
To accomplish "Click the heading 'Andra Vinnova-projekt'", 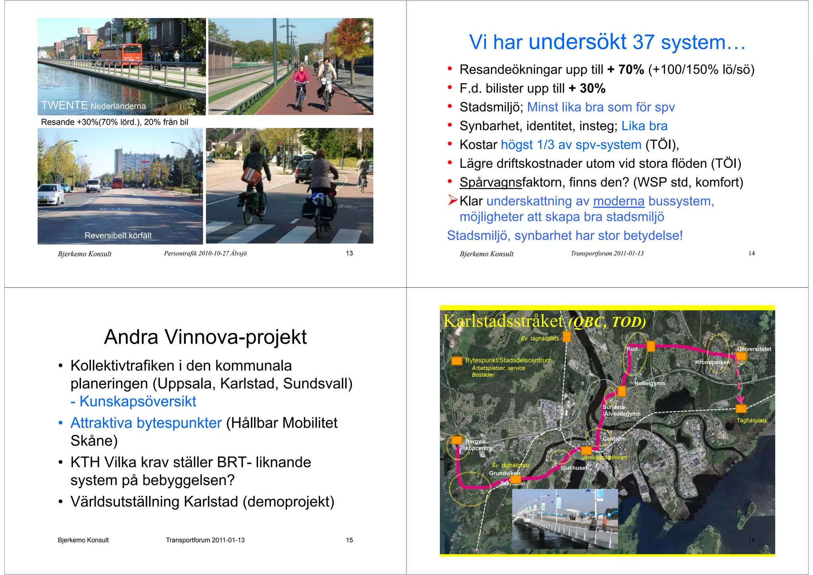I will pyautogui.click(x=205, y=337).
